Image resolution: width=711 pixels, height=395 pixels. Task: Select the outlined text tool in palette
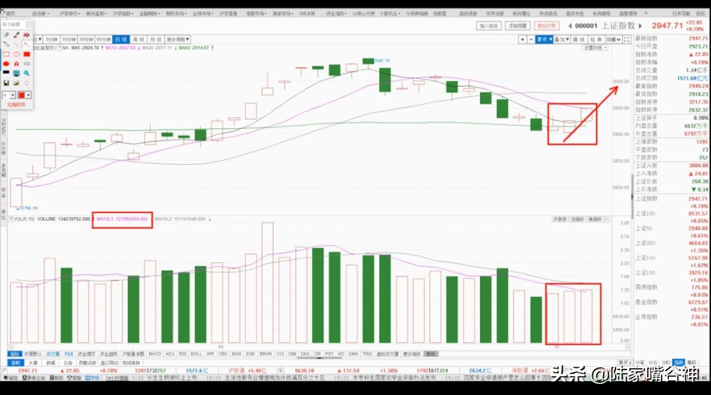[26, 64]
